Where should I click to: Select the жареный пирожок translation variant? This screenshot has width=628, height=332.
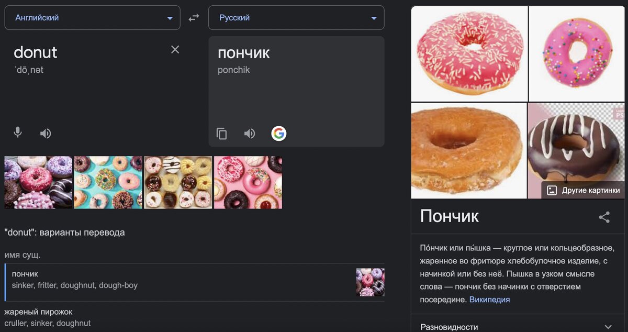(194, 318)
